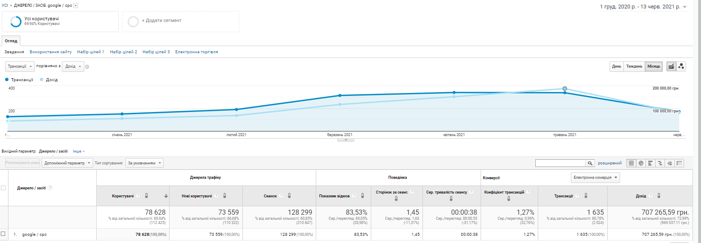Expand the Електронна комерція conversions dropdown

click(595, 177)
